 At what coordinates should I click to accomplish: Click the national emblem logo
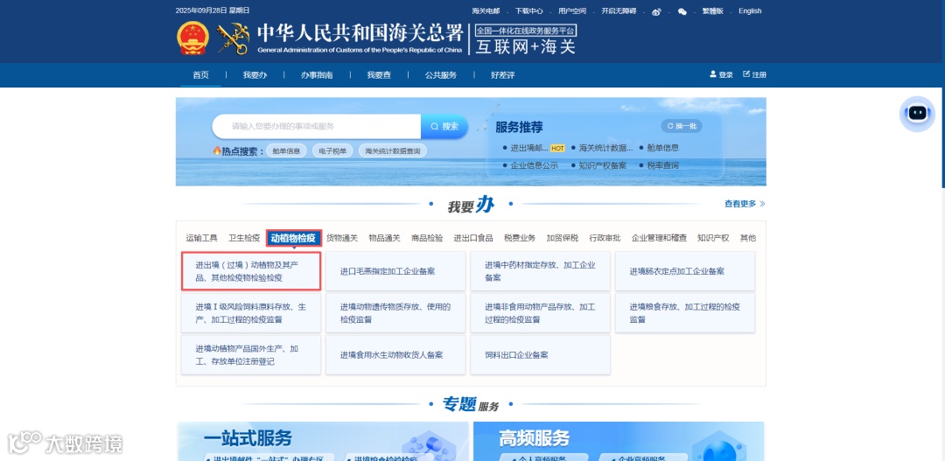[192, 38]
